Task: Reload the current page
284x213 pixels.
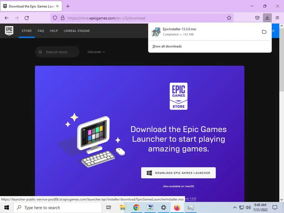Action: pyautogui.click(x=27, y=18)
